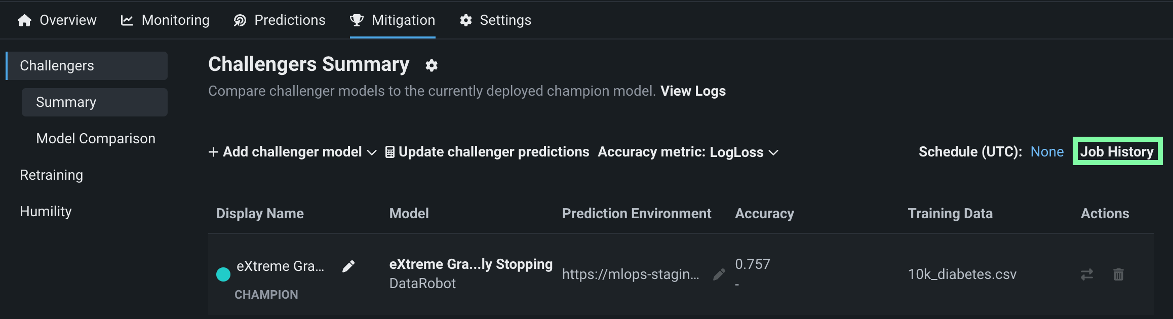Screen dimensions: 1173x319
Task: Click the trash delete icon in Actions
Action: click(x=1118, y=274)
